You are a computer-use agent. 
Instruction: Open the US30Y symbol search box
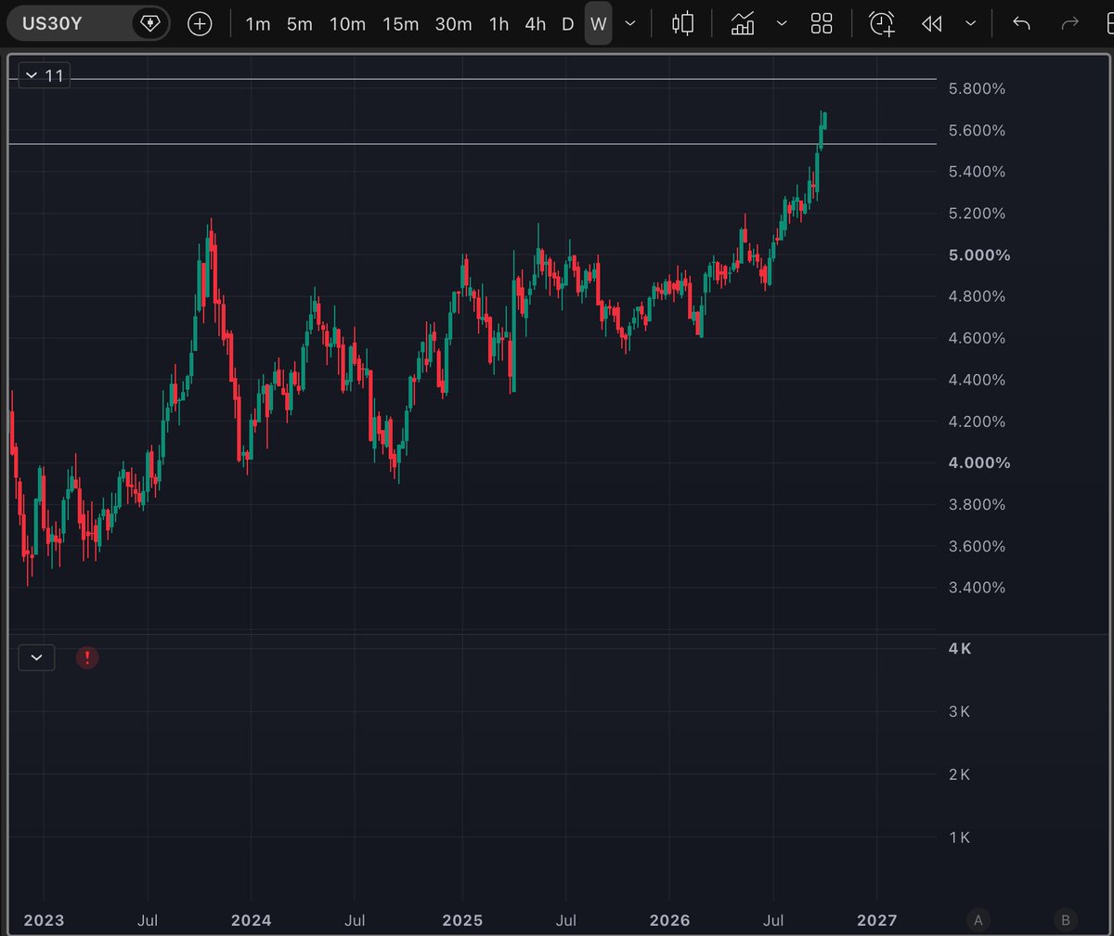(88, 23)
